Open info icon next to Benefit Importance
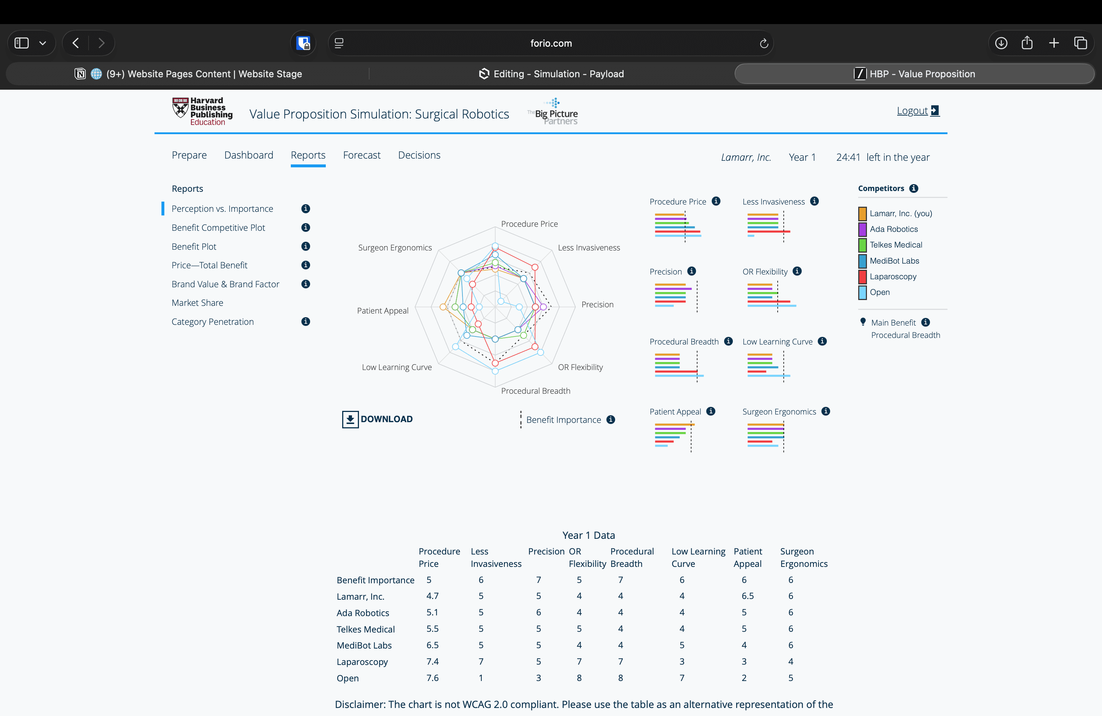The height and width of the screenshot is (716, 1102). point(611,420)
